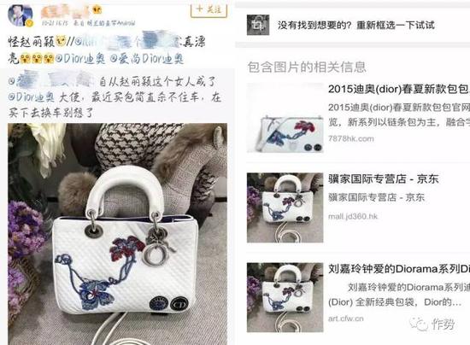
Task: Click the poster's profile avatar
Action: click(x=21, y=15)
